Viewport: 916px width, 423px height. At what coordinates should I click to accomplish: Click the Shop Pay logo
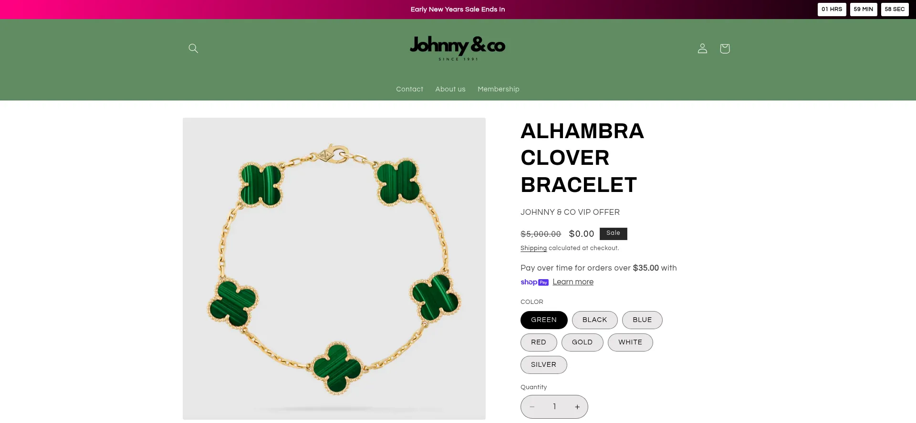tap(534, 282)
